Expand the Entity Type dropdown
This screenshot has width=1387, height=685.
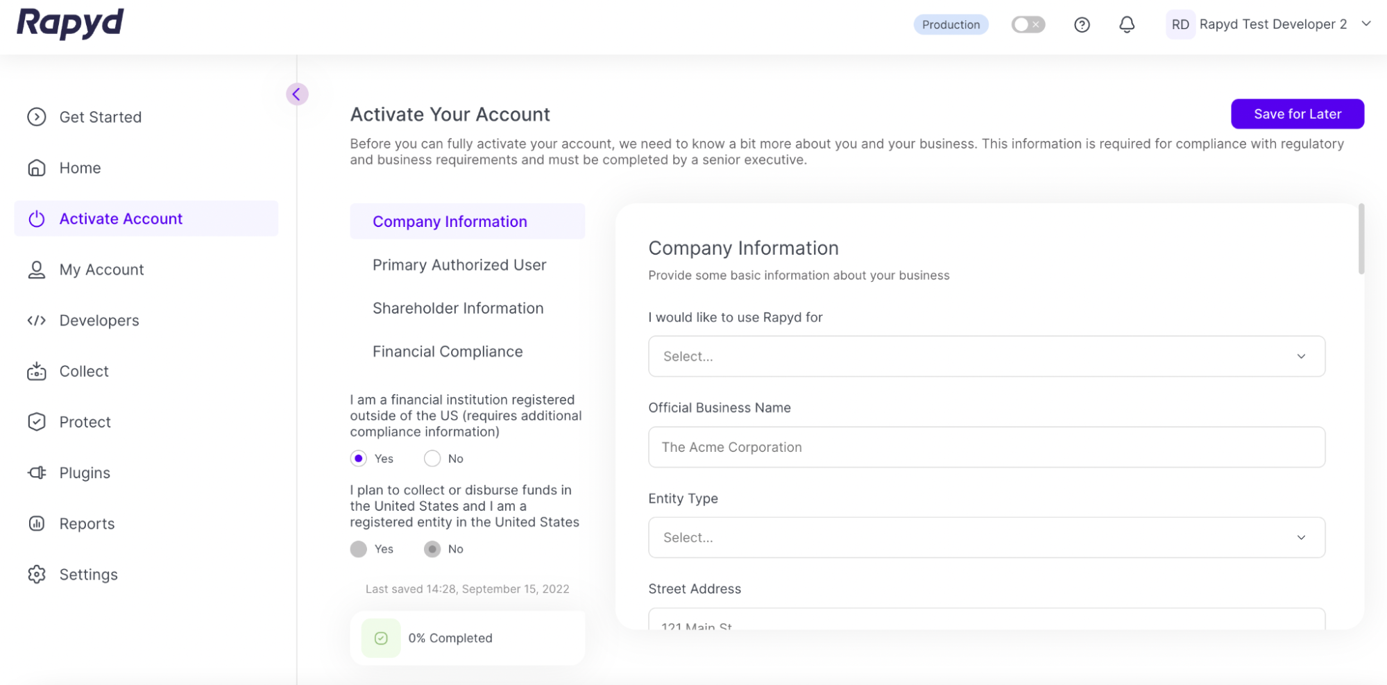pyautogui.click(x=986, y=538)
